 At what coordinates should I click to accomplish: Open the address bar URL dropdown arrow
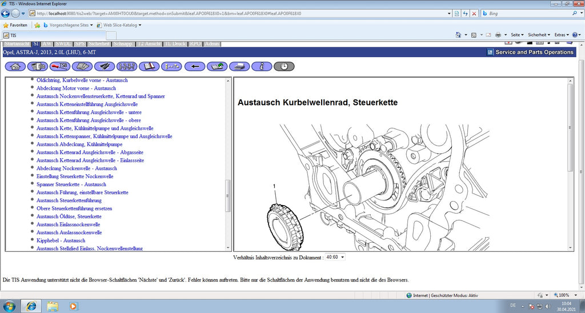click(x=449, y=14)
